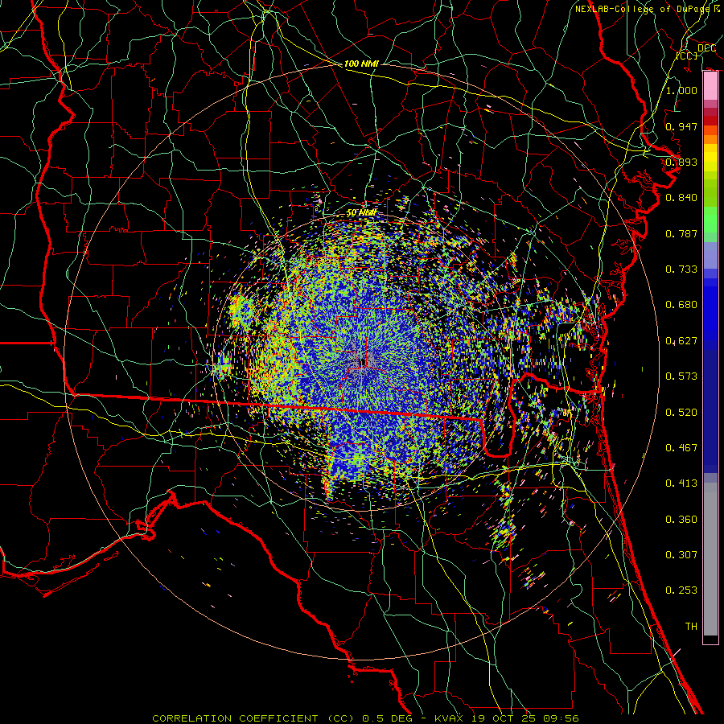The width and height of the screenshot is (724, 724).
Task: Click the TH threshold label on the legend
Action: click(691, 627)
